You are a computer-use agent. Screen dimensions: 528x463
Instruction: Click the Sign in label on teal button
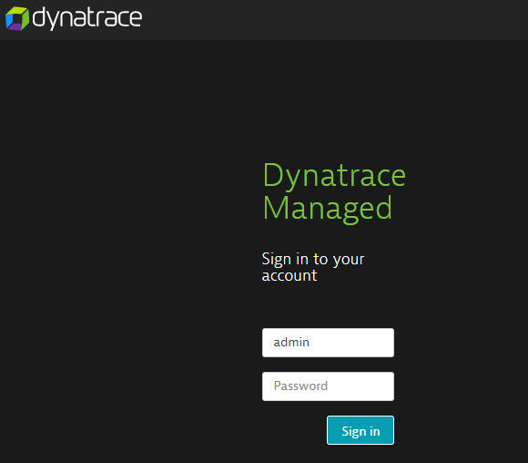(360, 431)
